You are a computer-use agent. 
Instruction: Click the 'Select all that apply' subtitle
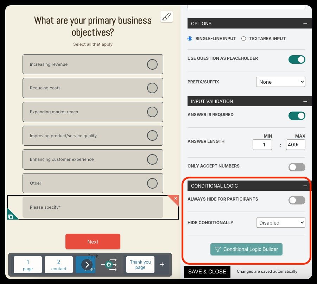93,44
